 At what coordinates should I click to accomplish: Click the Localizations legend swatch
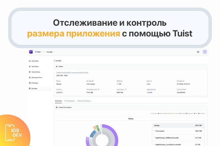(165, 114)
